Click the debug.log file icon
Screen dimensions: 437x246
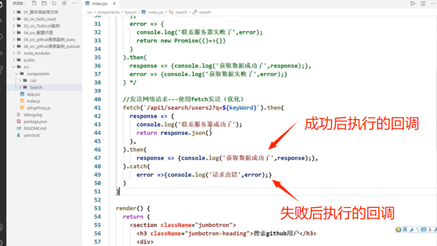(19, 115)
